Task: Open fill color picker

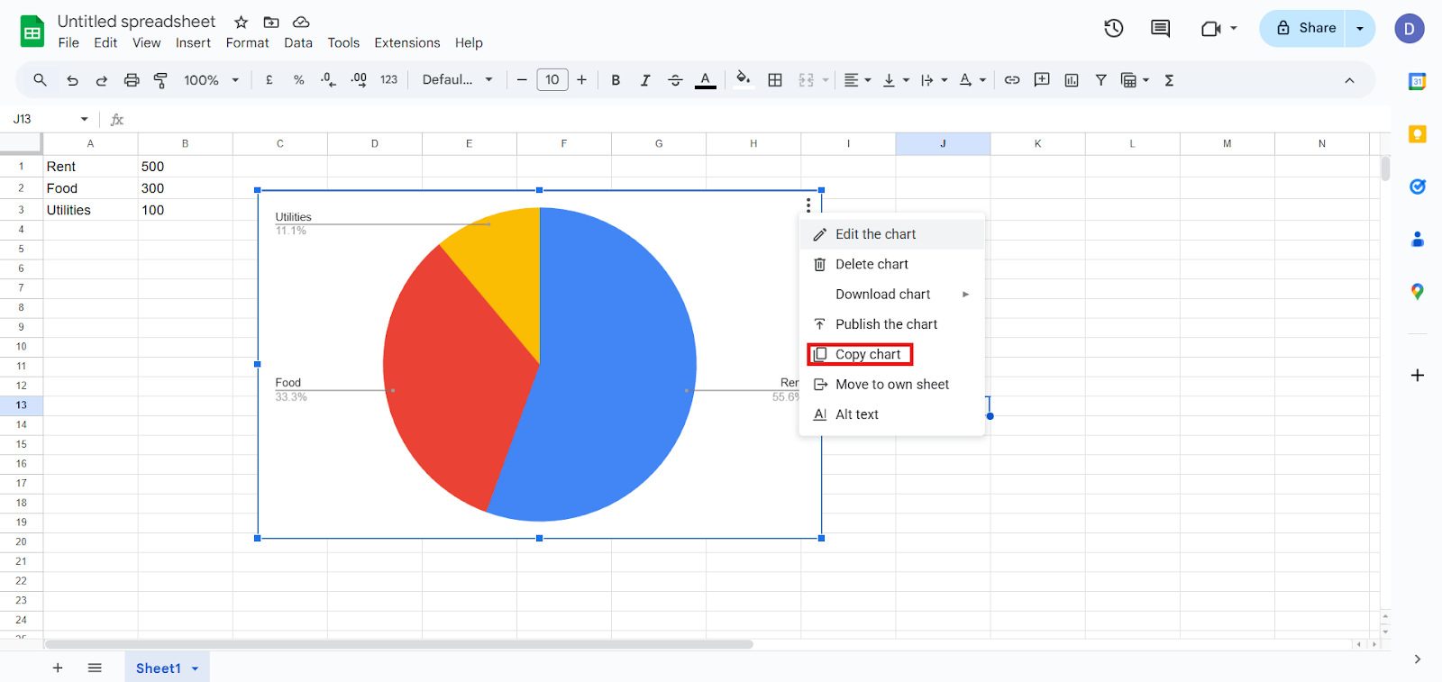Action: tap(743, 78)
